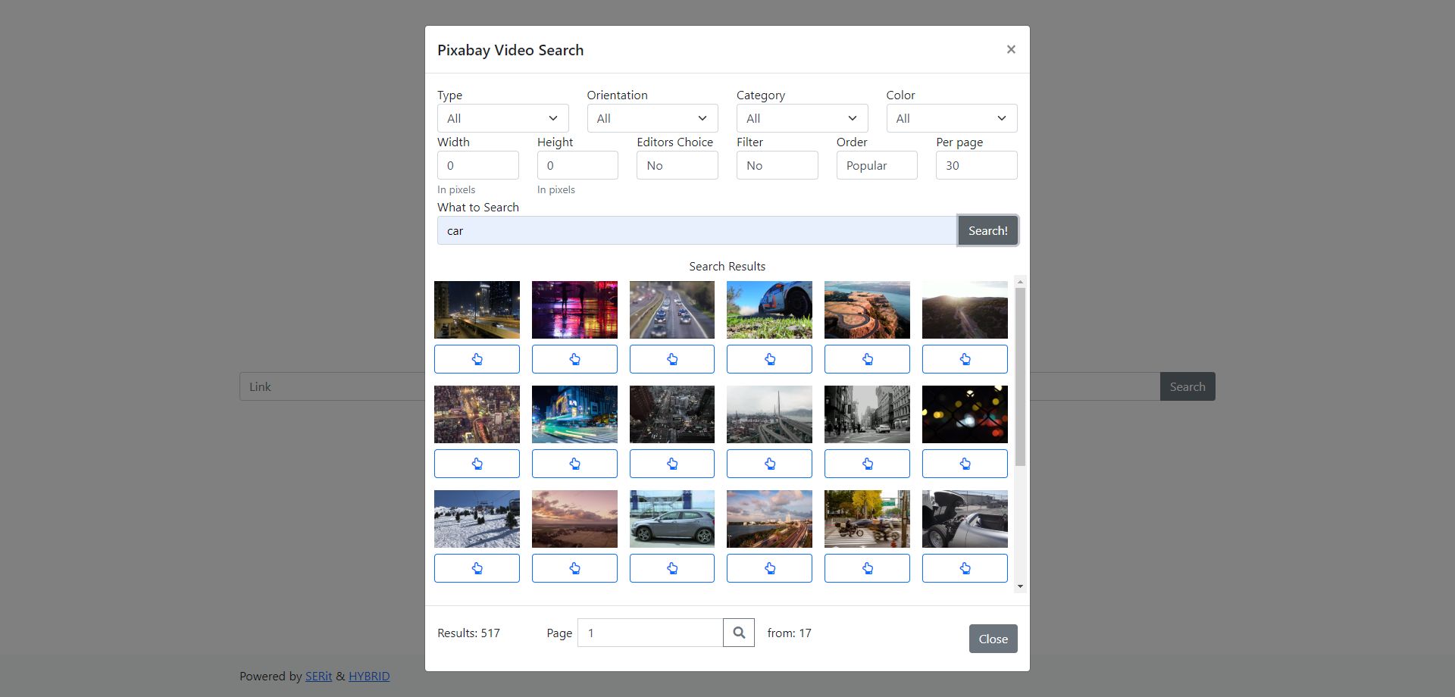Select the vintage silver convertible thumbnail
The height and width of the screenshot is (697, 1455).
pos(965,519)
